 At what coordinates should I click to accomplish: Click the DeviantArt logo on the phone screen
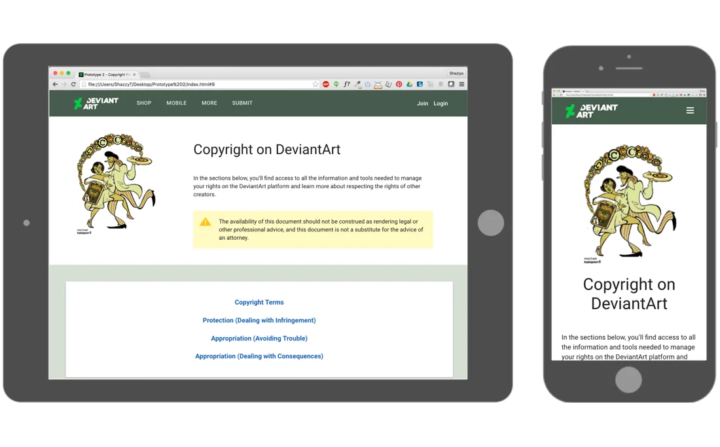592,110
